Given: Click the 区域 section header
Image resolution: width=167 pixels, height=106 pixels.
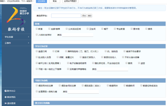Looking at the screenshot, I should point(100,24).
